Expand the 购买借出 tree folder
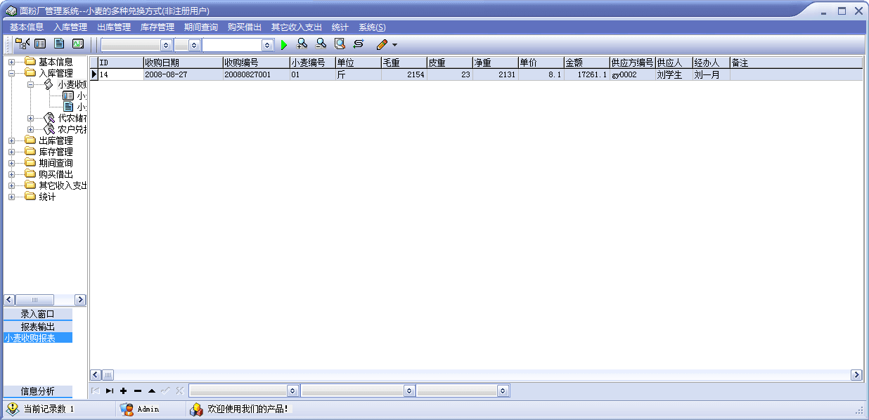Image resolution: width=869 pixels, height=420 pixels. [x=11, y=174]
